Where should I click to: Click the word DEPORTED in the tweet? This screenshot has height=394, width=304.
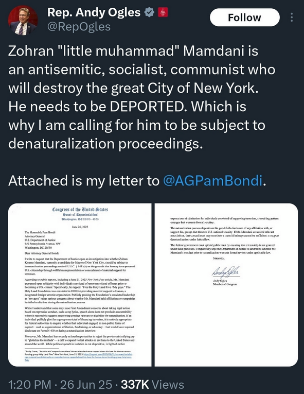point(147,106)
